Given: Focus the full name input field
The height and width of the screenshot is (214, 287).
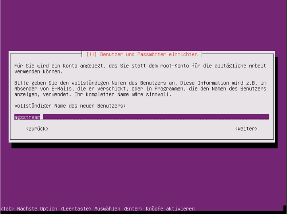Looking at the screenshot, I should (x=142, y=117).
